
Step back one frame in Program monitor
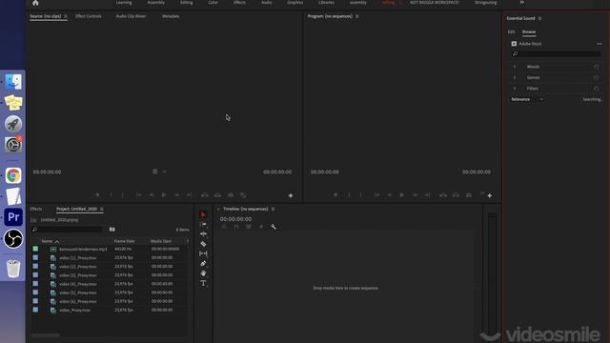[x=390, y=194]
